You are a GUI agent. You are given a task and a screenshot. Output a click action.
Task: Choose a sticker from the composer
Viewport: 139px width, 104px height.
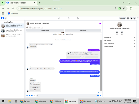pyautogui.click(x=32, y=95)
